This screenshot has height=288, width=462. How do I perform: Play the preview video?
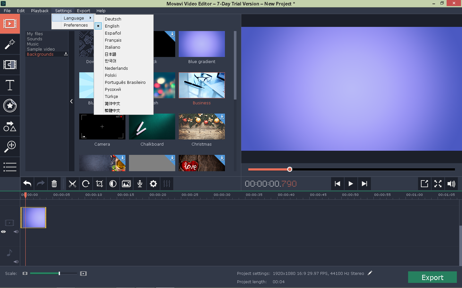pos(351,184)
